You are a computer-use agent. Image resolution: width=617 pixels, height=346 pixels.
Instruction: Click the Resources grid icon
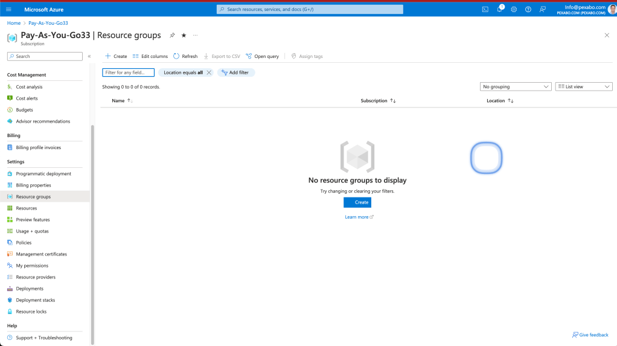coord(10,208)
